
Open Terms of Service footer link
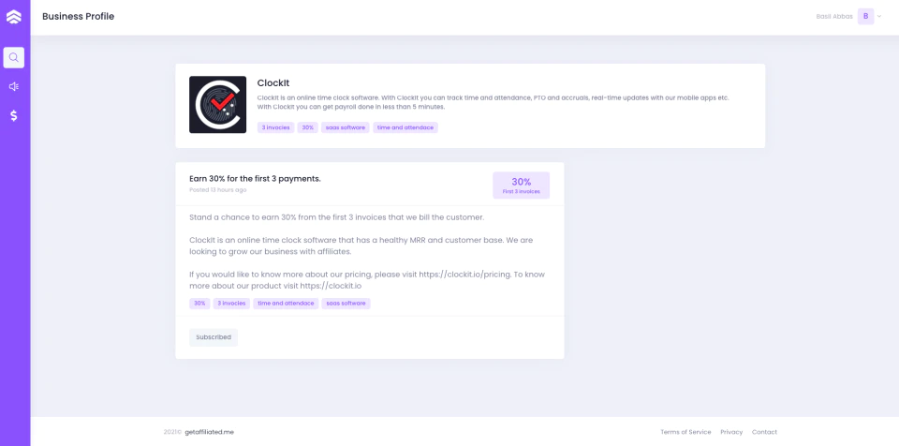pyautogui.click(x=685, y=432)
